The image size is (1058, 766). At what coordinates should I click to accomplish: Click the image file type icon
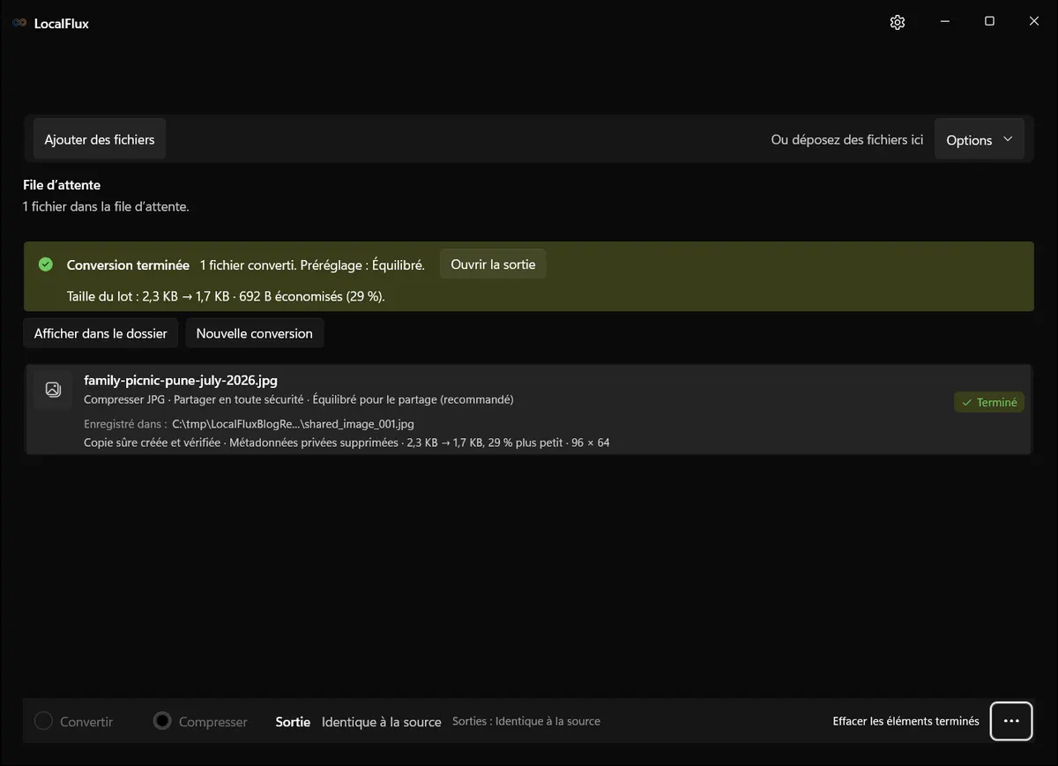click(53, 390)
